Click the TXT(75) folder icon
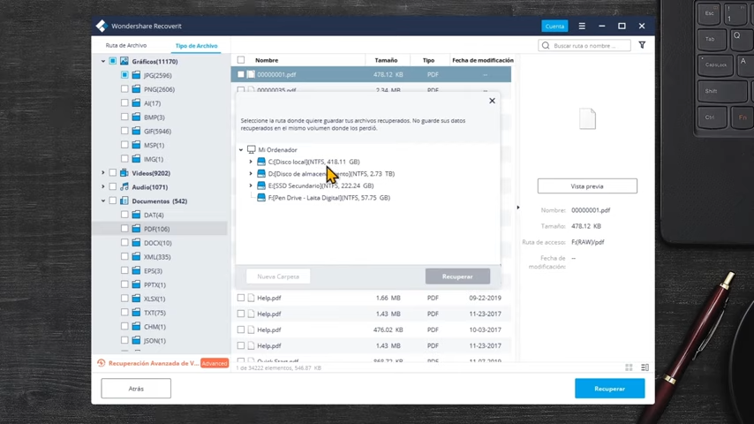This screenshot has height=424, width=754. [x=137, y=313]
